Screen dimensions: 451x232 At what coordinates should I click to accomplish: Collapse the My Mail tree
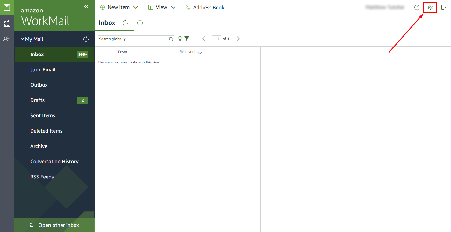click(22, 39)
